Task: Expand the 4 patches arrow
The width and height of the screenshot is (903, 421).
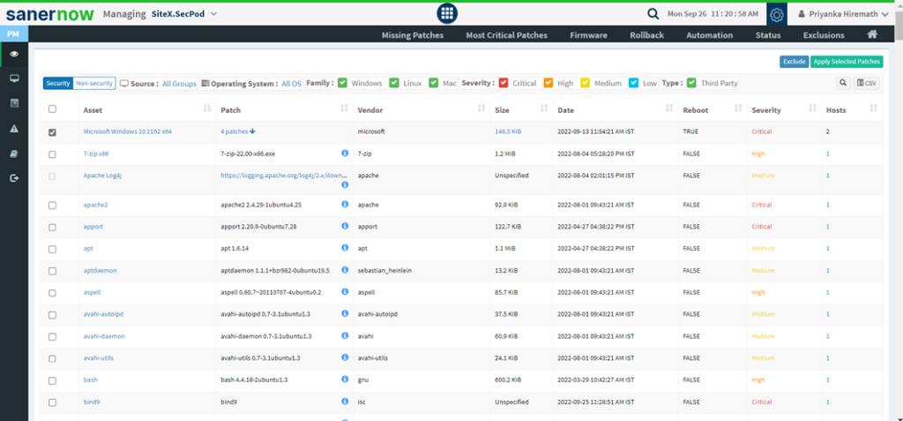Action: point(253,132)
